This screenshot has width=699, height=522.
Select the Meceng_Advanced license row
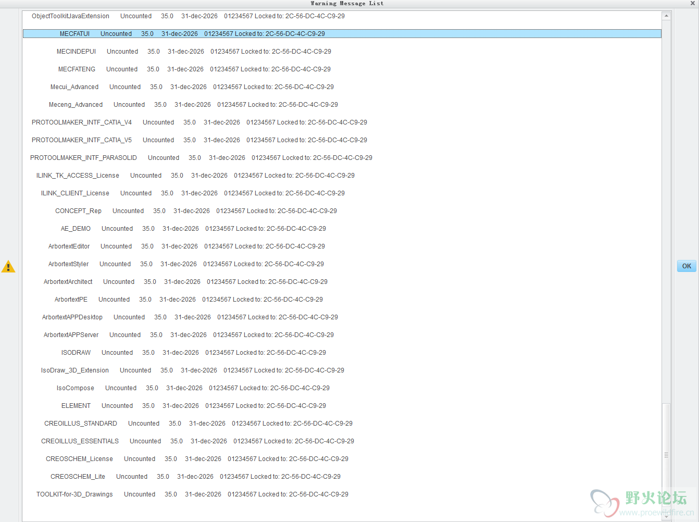(x=342, y=105)
